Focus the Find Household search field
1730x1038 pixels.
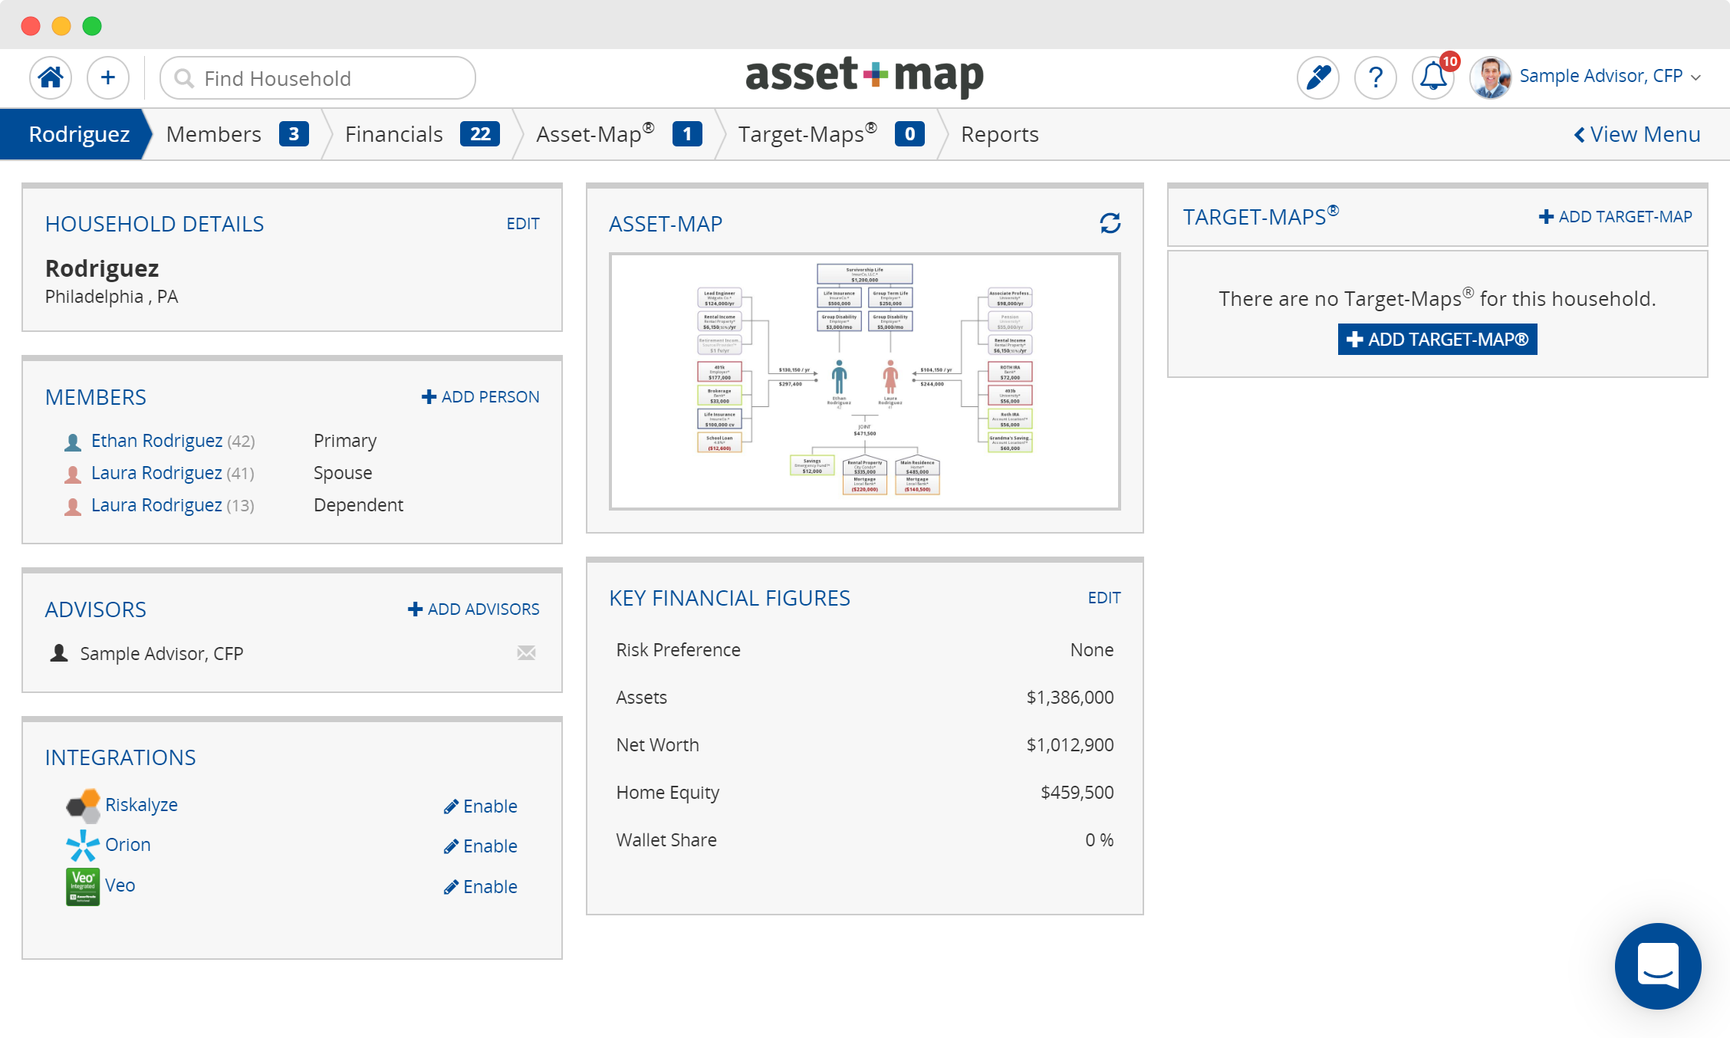click(x=317, y=77)
